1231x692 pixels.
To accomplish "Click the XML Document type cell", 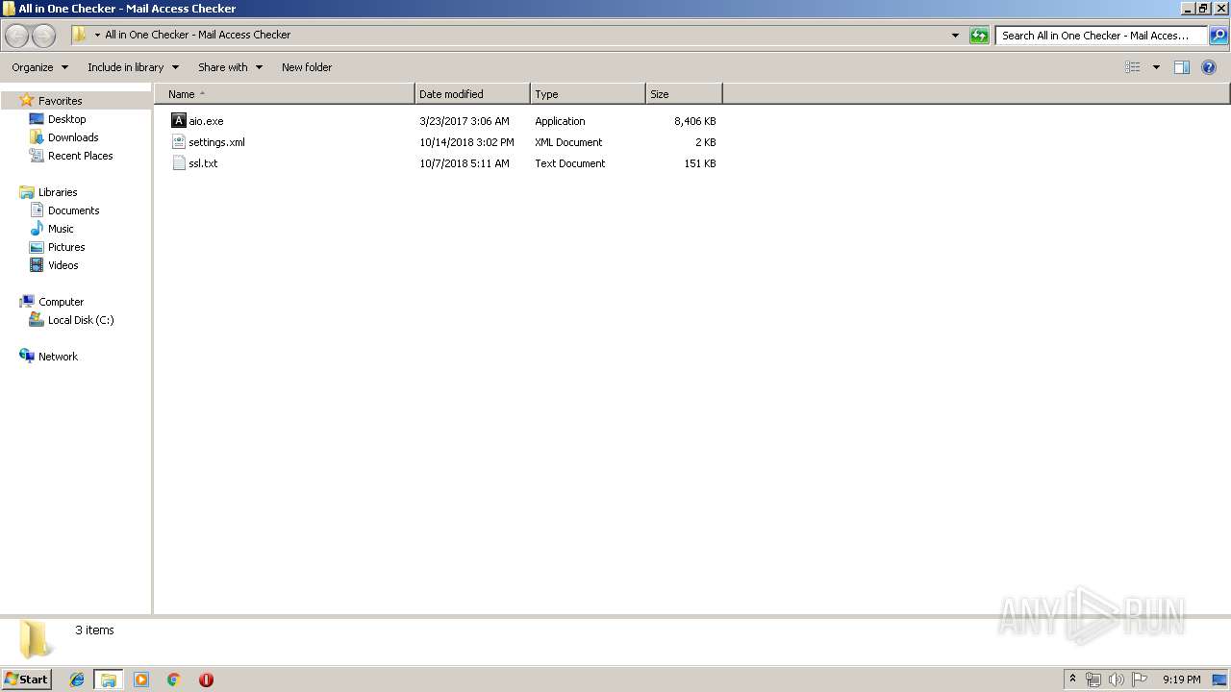I will tap(568, 142).
